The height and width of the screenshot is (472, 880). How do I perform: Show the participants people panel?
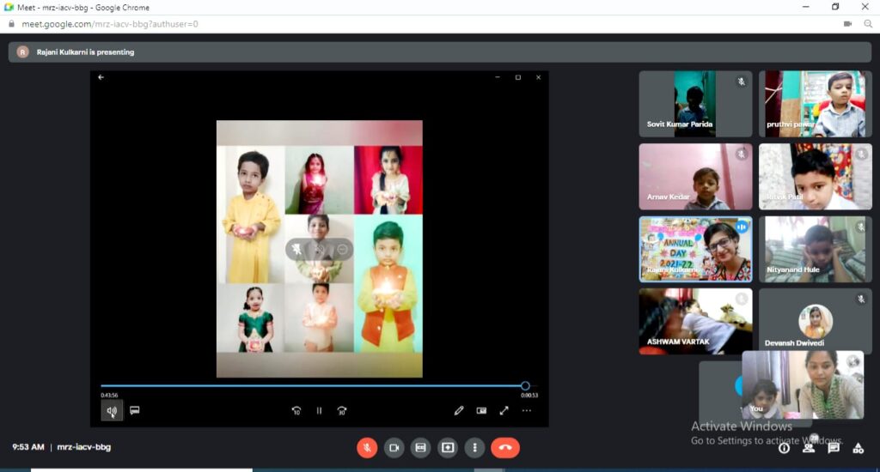(x=809, y=447)
